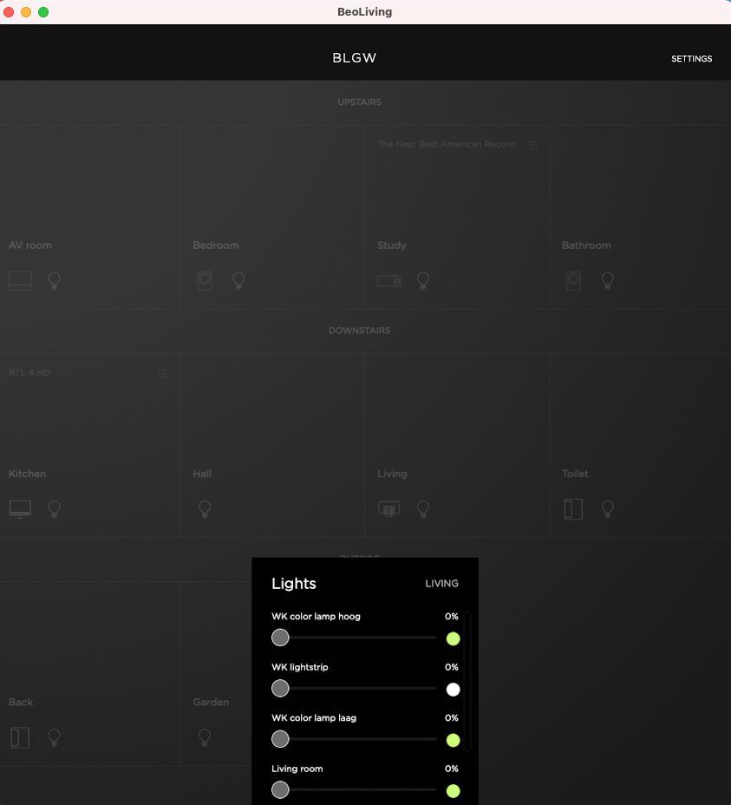
Task: Click the BLGW title in header
Action: pos(355,58)
